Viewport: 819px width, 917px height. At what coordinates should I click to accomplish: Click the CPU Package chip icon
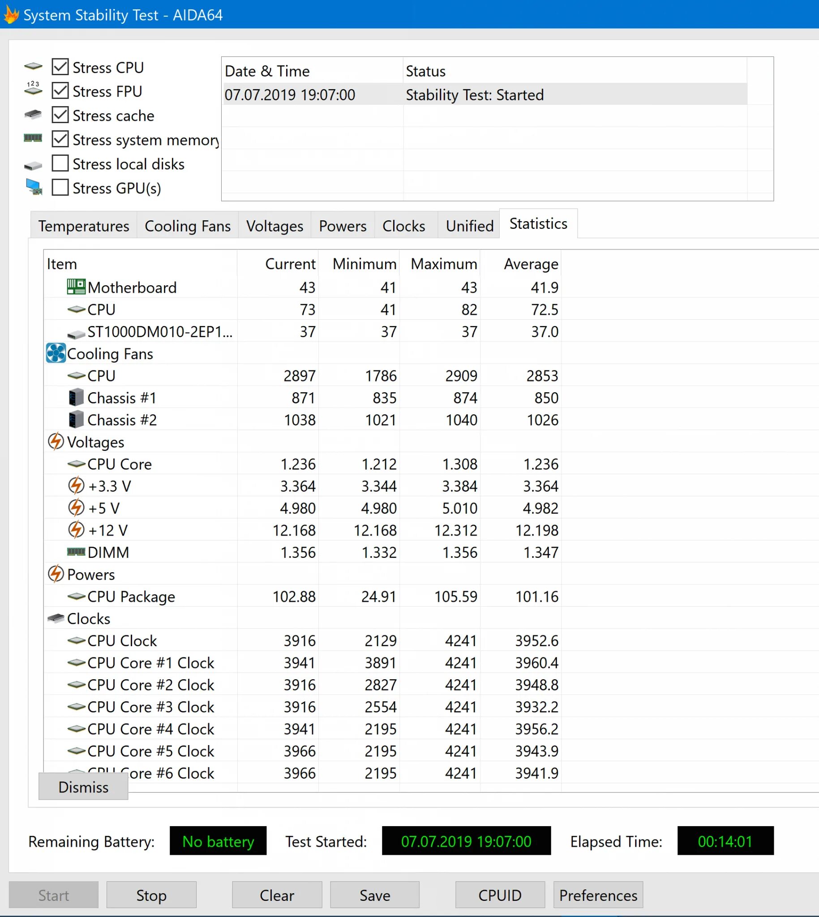tap(76, 596)
